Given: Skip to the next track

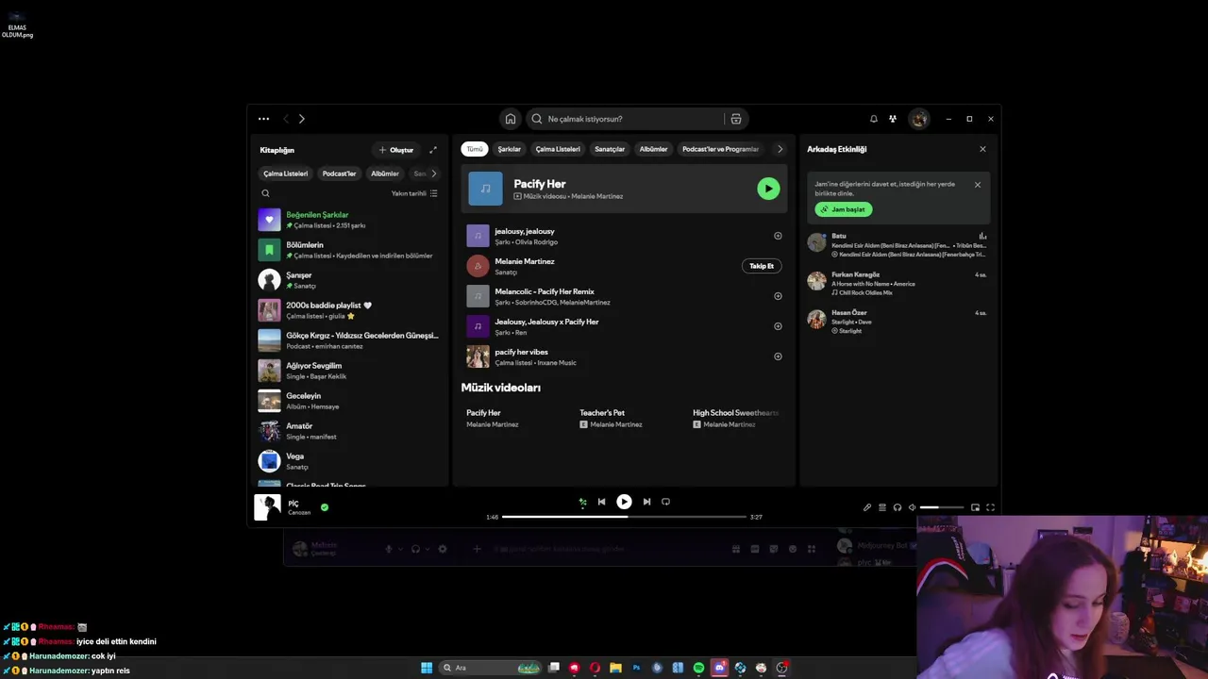Looking at the screenshot, I should point(646,502).
